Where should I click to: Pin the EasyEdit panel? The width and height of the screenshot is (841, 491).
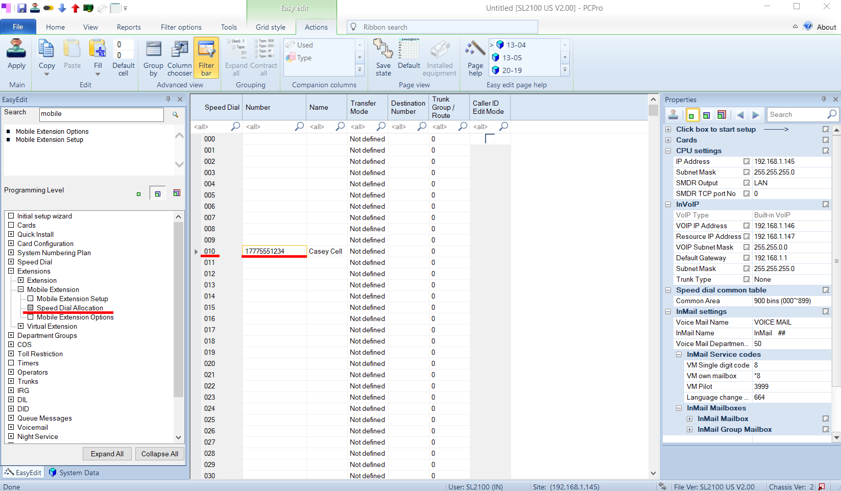(x=168, y=99)
